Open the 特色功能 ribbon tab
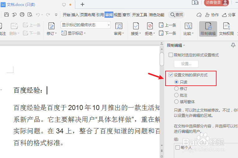 157,15
